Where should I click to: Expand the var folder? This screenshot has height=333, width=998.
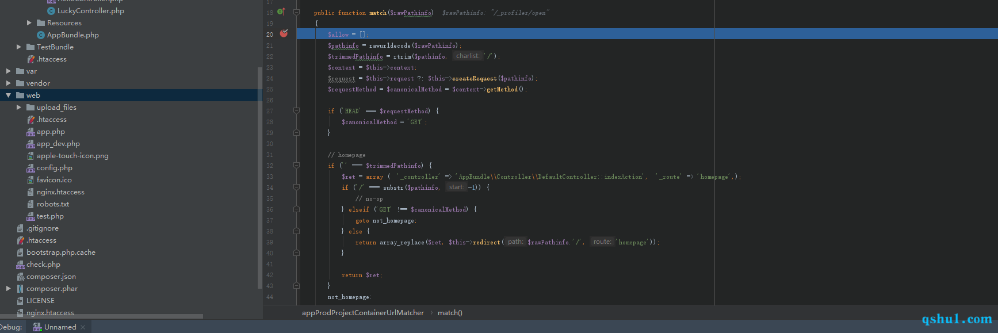click(9, 71)
